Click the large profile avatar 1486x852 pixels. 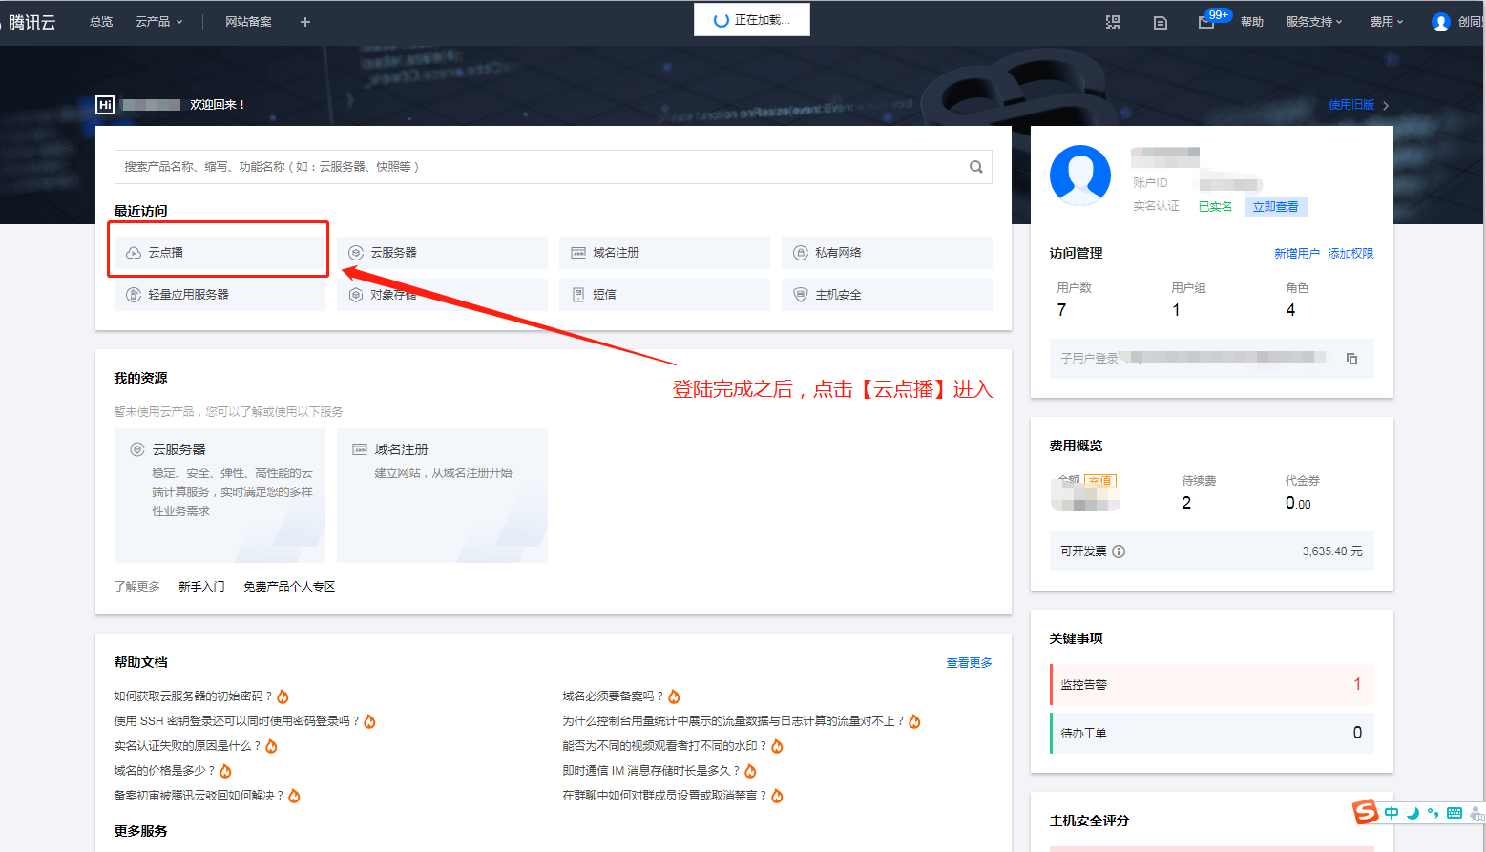click(x=1080, y=176)
